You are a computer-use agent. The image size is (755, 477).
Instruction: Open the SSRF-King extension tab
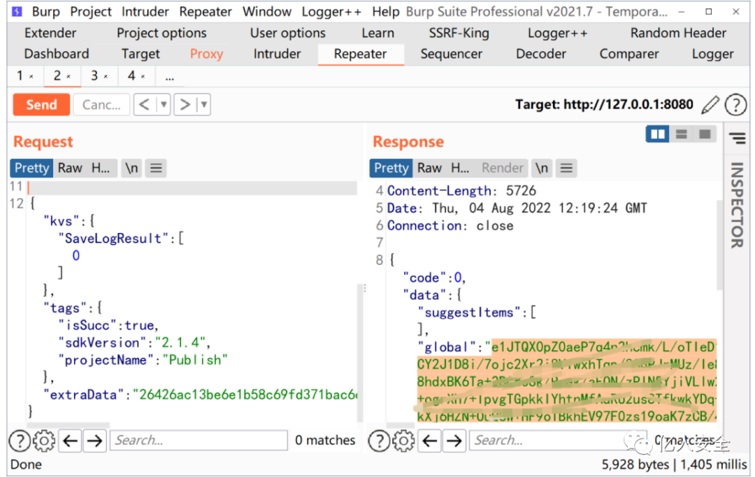[x=459, y=34]
